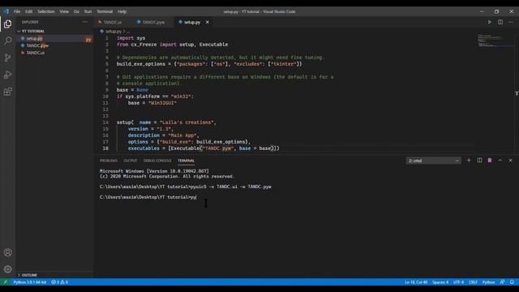The height and width of the screenshot is (292, 519).
Task: Create a new terminal with plus icon
Action: [469, 161]
